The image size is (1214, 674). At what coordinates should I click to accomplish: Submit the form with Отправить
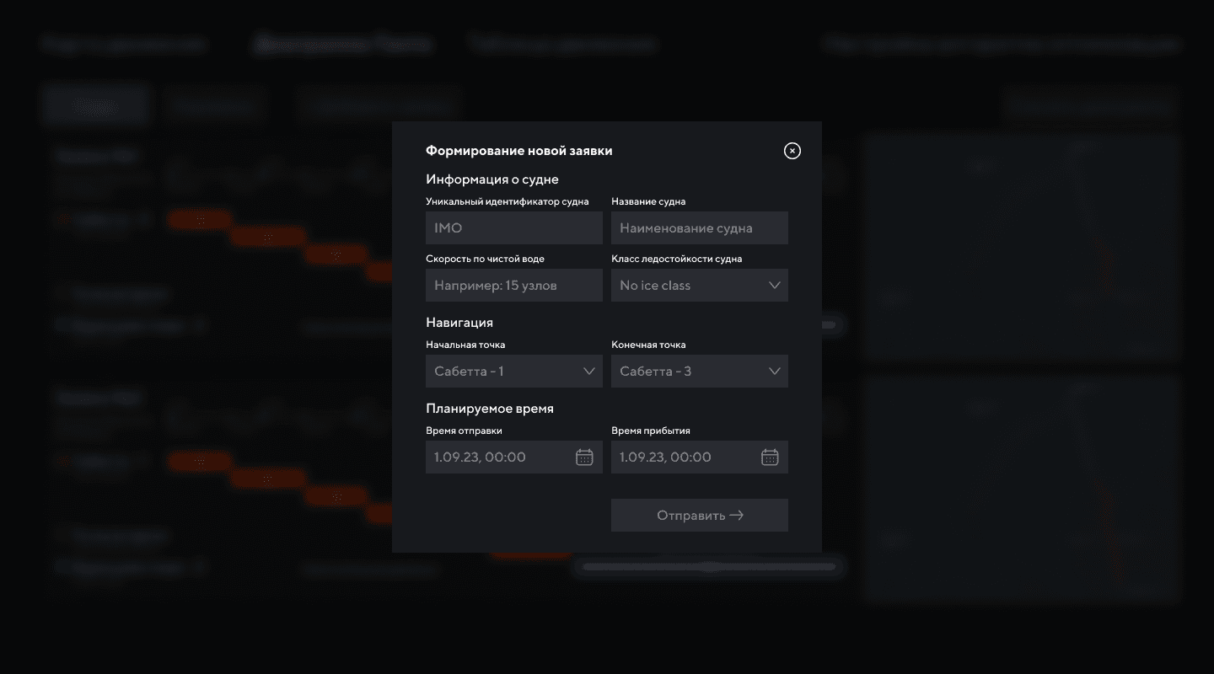pyautogui.click(x=700, y=515)
